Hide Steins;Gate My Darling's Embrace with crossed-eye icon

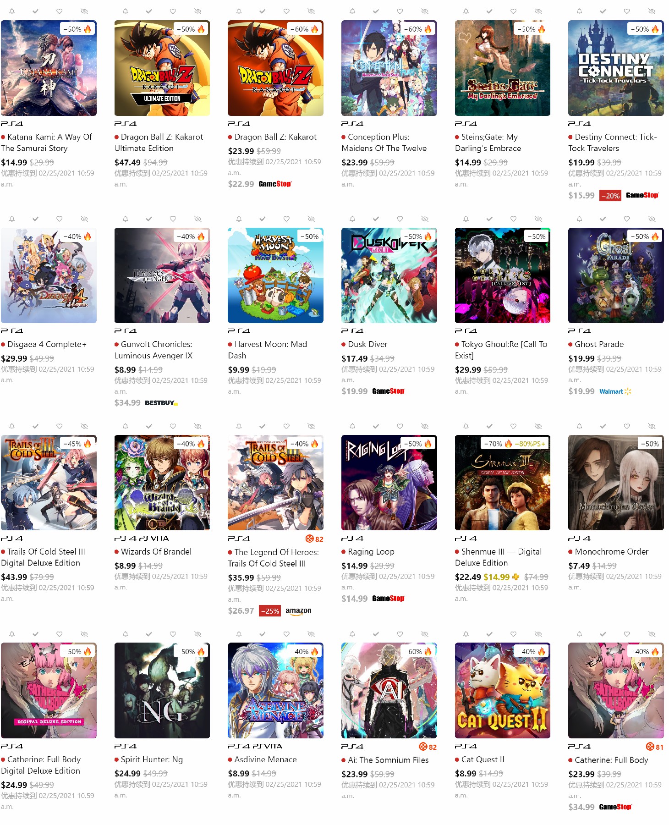[538, 11]
